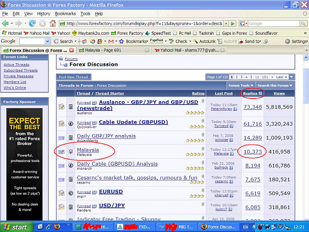Image resolution: width=309 pixels, height=232 pixels.
Task: Switch to the Forex Discus... taskbar button
Action: click(219, 227)
